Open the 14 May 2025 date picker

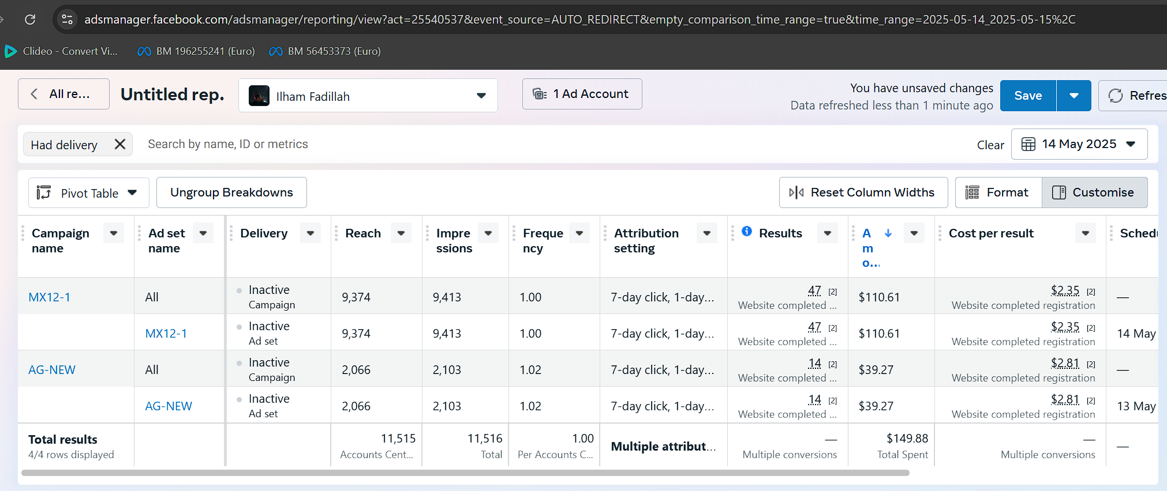(1079, 144)
